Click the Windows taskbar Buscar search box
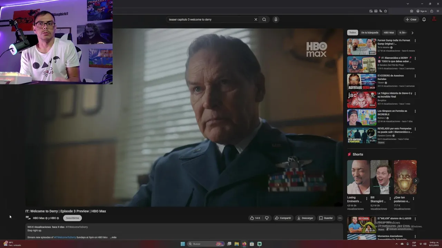 click(206, 244)
